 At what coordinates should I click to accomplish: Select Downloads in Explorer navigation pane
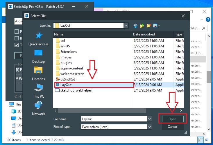pos(17,132)
